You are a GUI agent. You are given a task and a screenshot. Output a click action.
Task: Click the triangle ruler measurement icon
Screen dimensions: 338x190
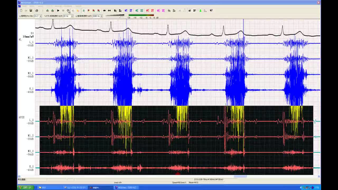pyautogui.click(x=205, y=11)
